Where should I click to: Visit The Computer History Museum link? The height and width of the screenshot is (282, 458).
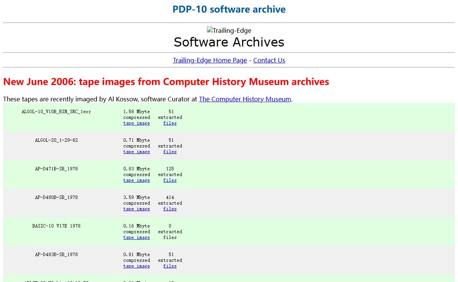[x=245, y=99]
